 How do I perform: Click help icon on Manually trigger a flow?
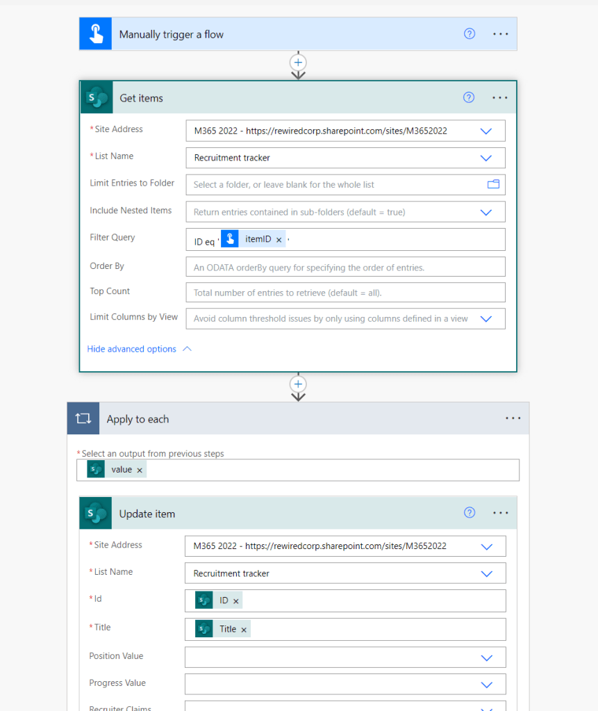click(x=470, y=34)
